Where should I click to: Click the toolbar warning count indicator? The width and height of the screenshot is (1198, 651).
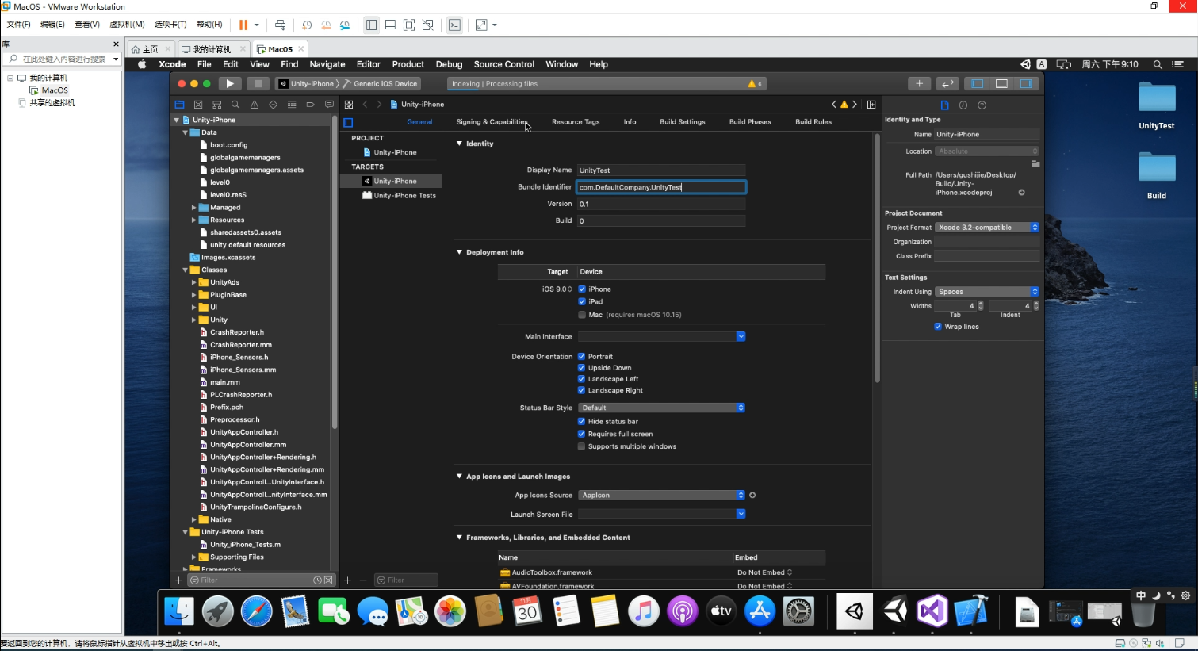[755, 83]
